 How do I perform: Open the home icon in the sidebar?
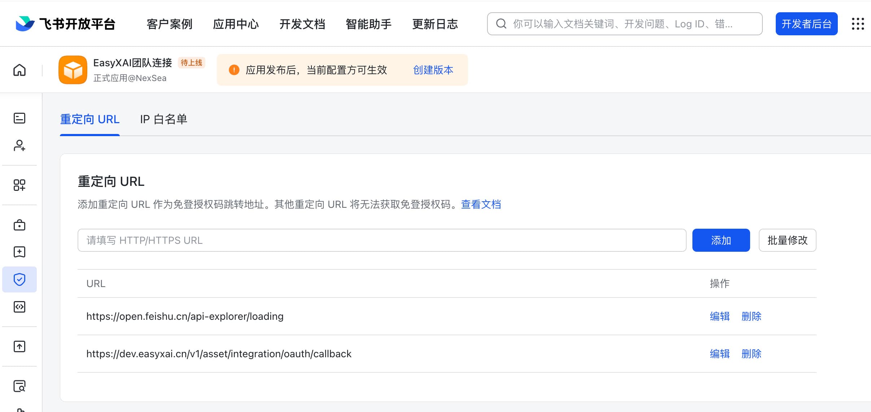click(x=19, y=70)
